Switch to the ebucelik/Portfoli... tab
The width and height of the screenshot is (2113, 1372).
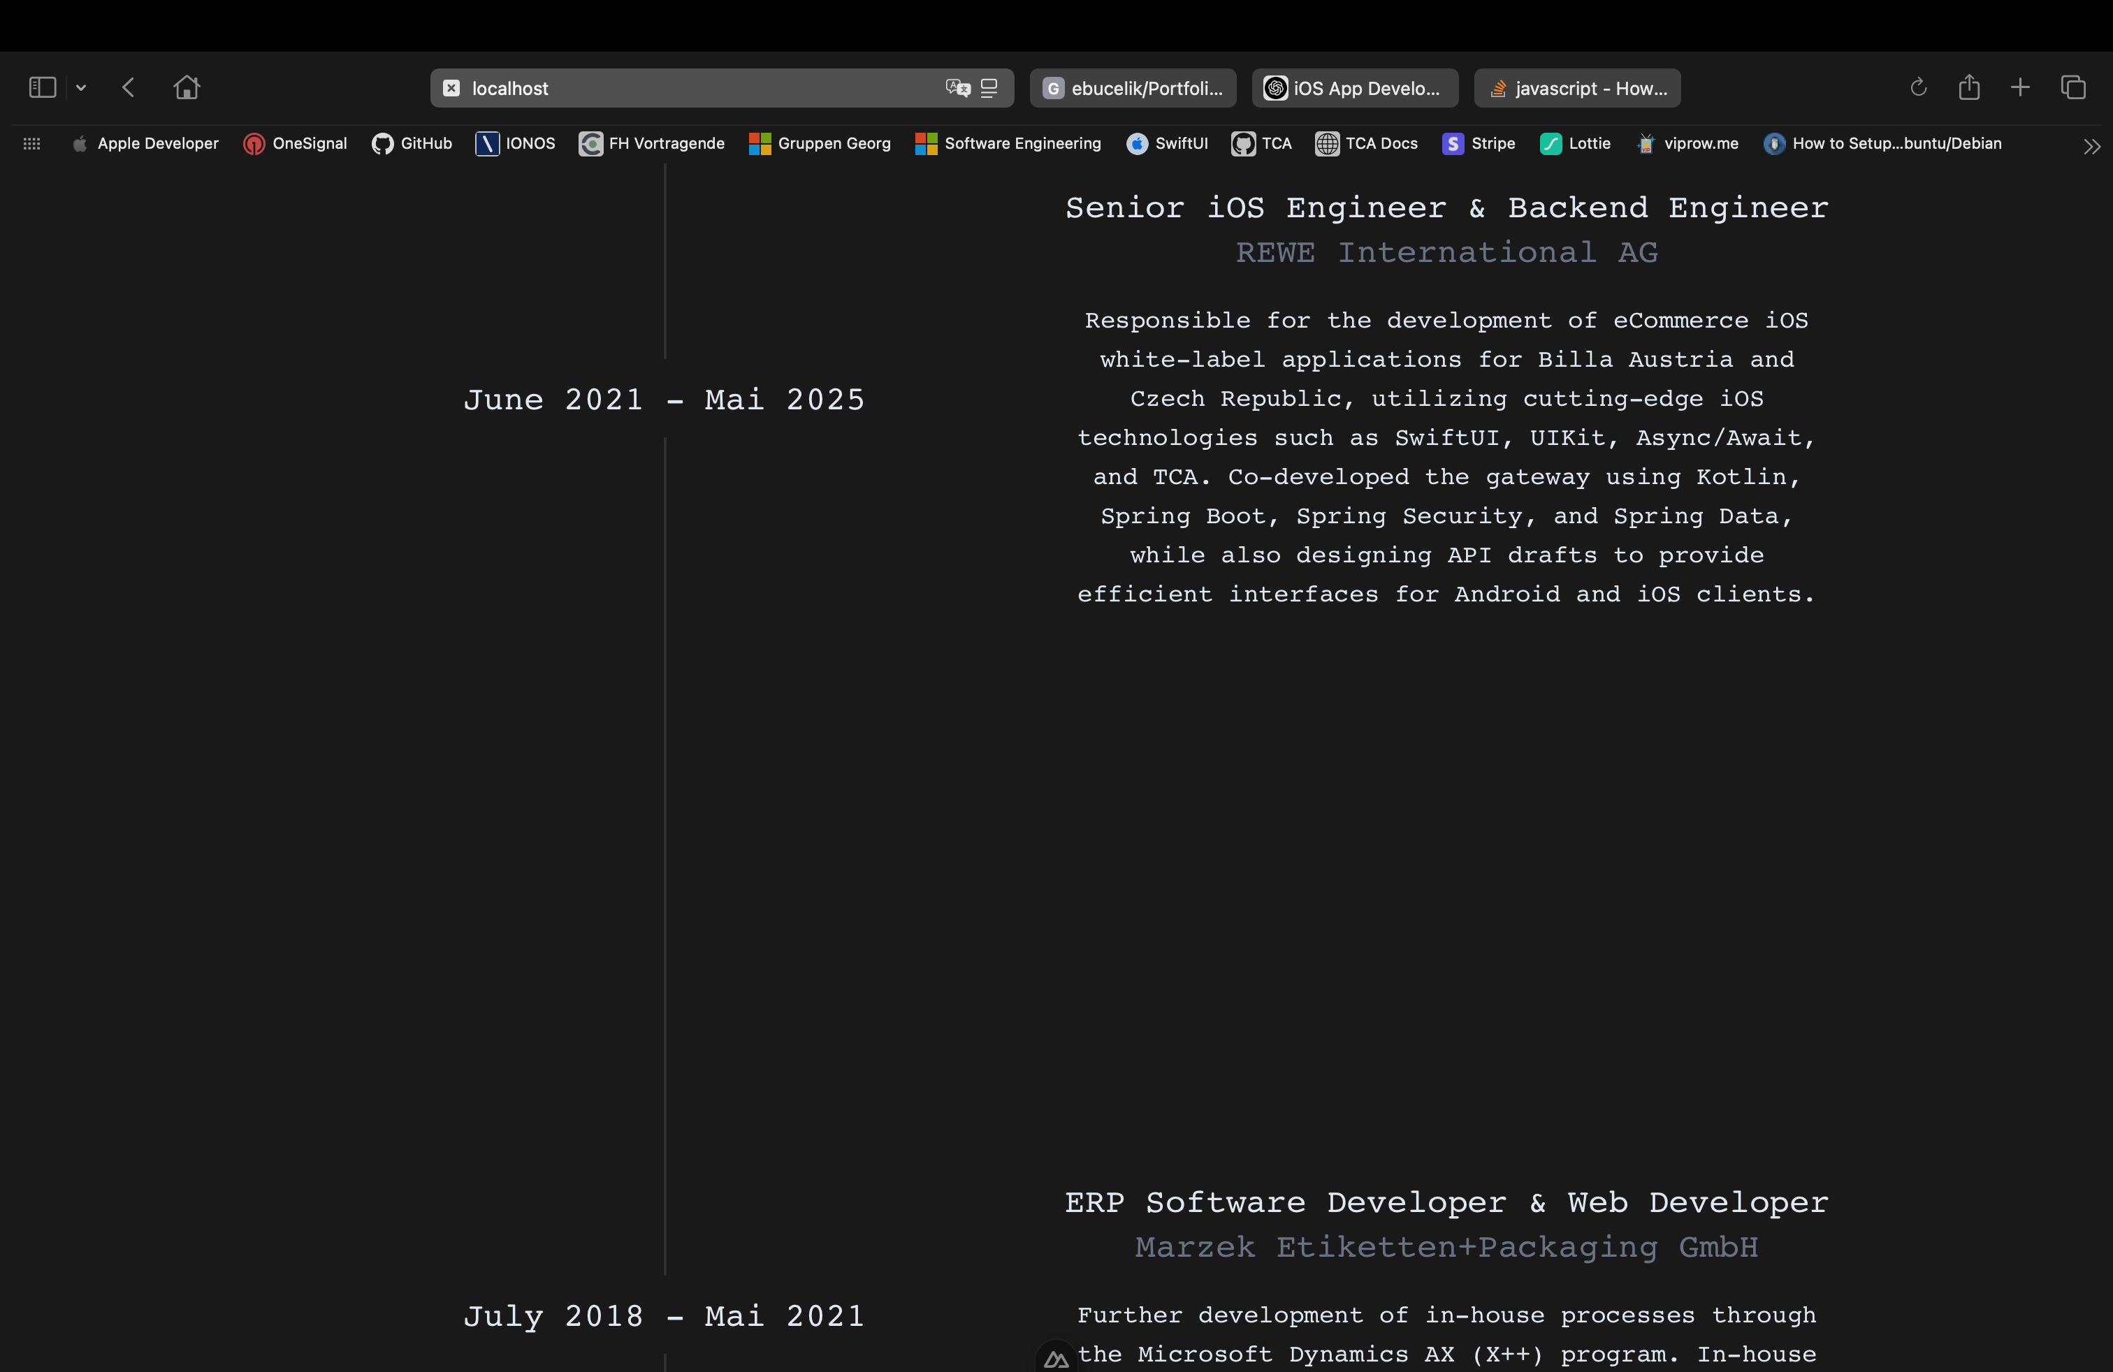pyautogui.click(x=1133, y=88)
